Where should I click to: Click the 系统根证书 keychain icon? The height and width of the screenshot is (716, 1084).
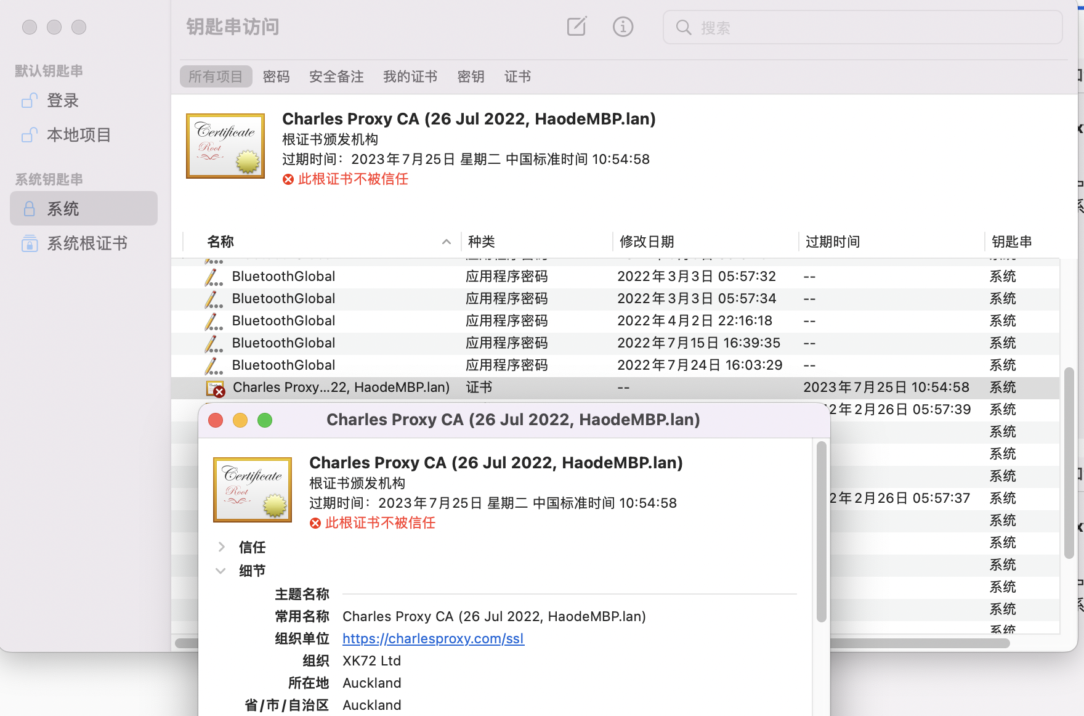pyautogui.click(x=30, y=243)
